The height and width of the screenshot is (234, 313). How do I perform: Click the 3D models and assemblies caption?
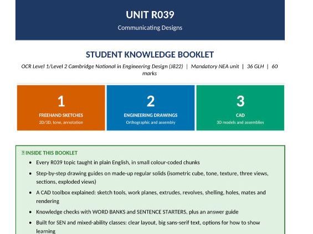[x=240, y=122]
